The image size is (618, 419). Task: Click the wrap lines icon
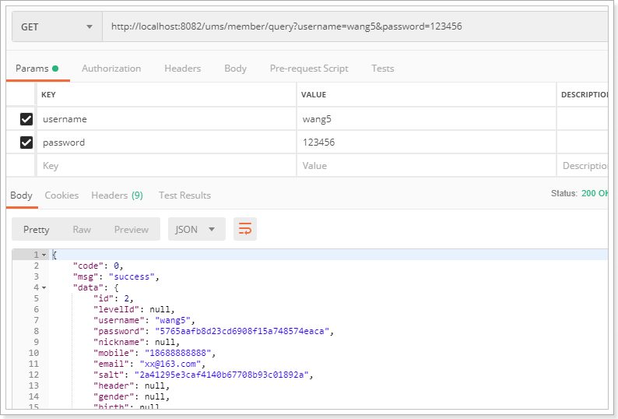245,229
